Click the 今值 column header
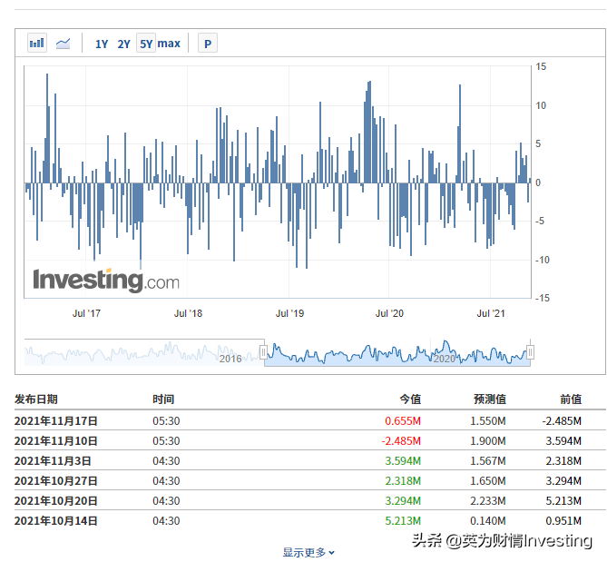The height and width of the screenshot is (562, 607). [x=410, y=399]
